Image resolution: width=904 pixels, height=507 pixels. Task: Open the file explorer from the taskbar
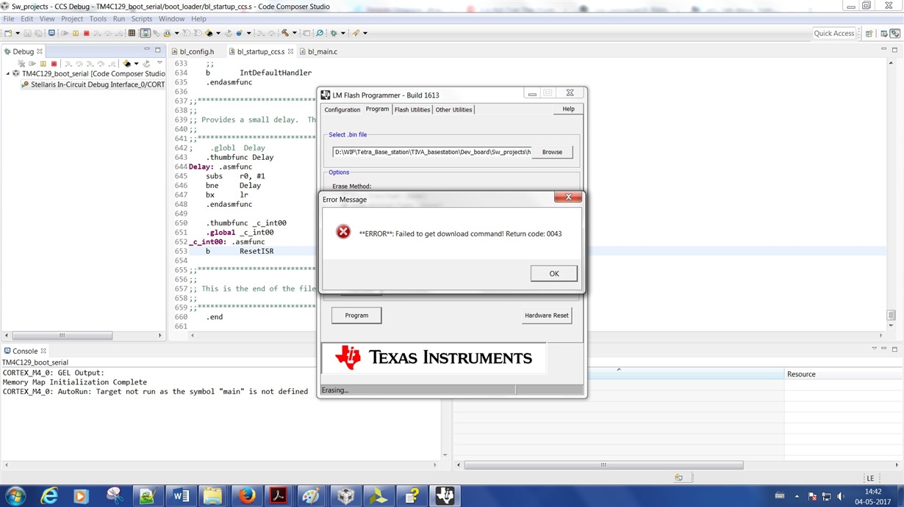click(213, 496)
